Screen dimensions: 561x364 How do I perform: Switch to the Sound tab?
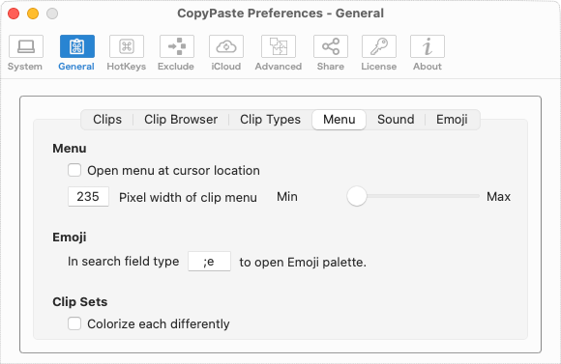pos(396,120)
